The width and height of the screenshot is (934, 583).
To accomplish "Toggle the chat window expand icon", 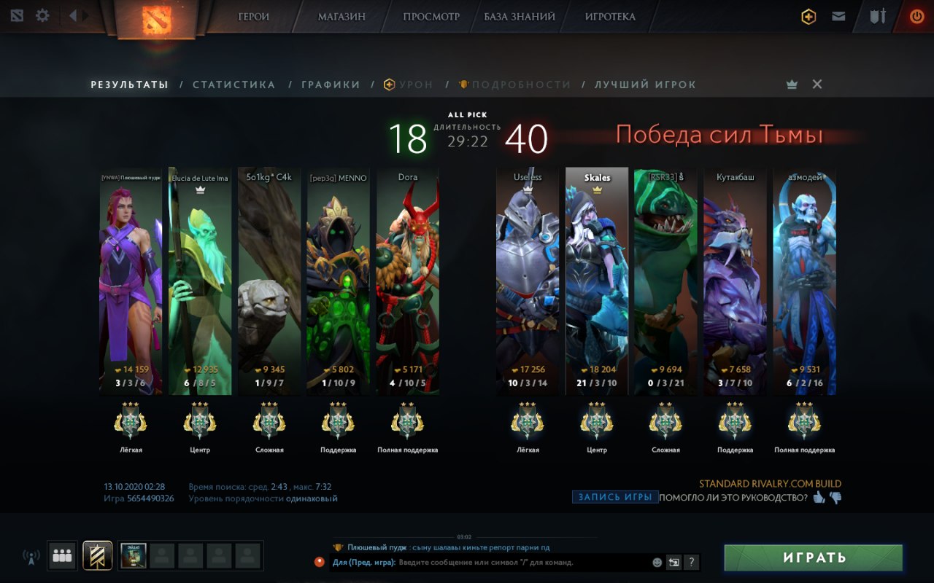I will [674, 562].
